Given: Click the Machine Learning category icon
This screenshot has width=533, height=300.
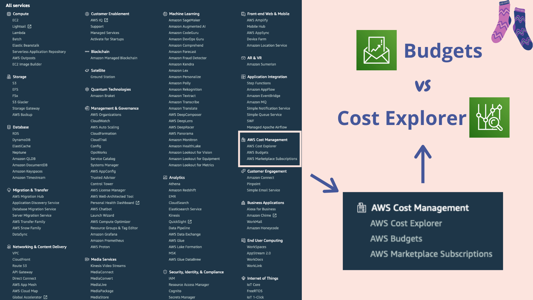Looking at the screenshot, I should click(165, 14).
